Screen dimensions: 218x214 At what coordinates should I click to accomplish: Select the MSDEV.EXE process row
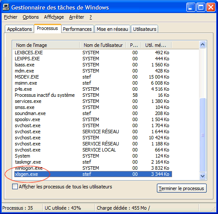click(x=92, y=77)
